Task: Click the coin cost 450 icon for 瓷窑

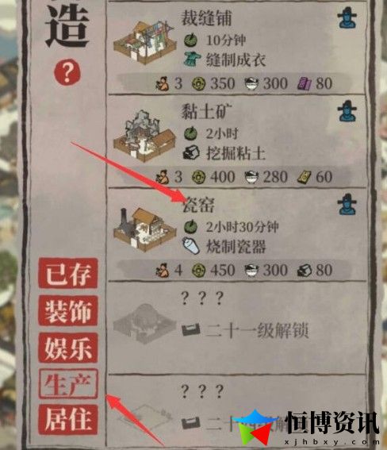Action: coord(199,271)
